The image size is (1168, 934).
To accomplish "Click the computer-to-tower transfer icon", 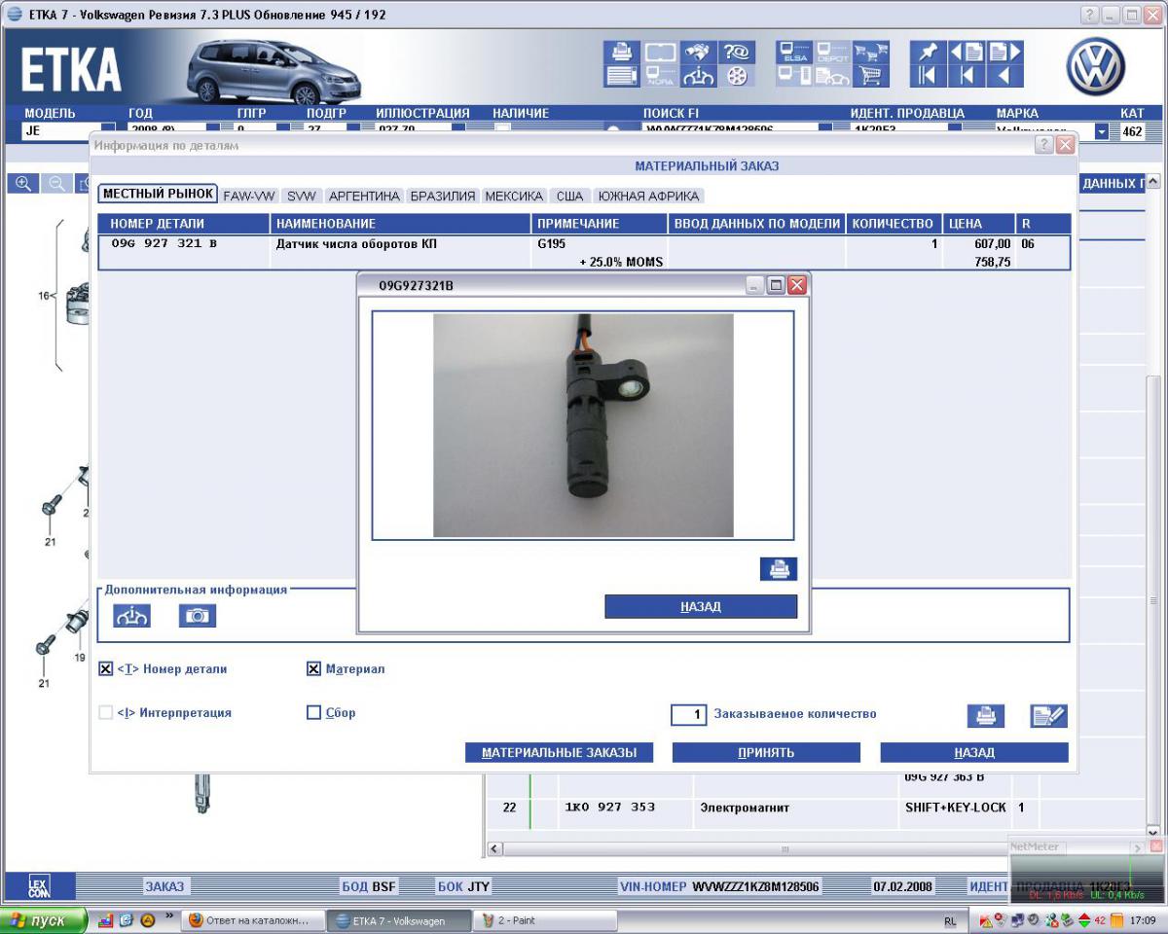I will click(794, 76).
